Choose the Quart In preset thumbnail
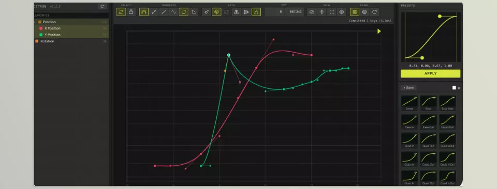This screenshot has height=189, width=497. 409,178
